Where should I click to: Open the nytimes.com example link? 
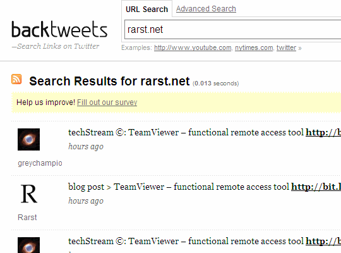tap(254, 47)
